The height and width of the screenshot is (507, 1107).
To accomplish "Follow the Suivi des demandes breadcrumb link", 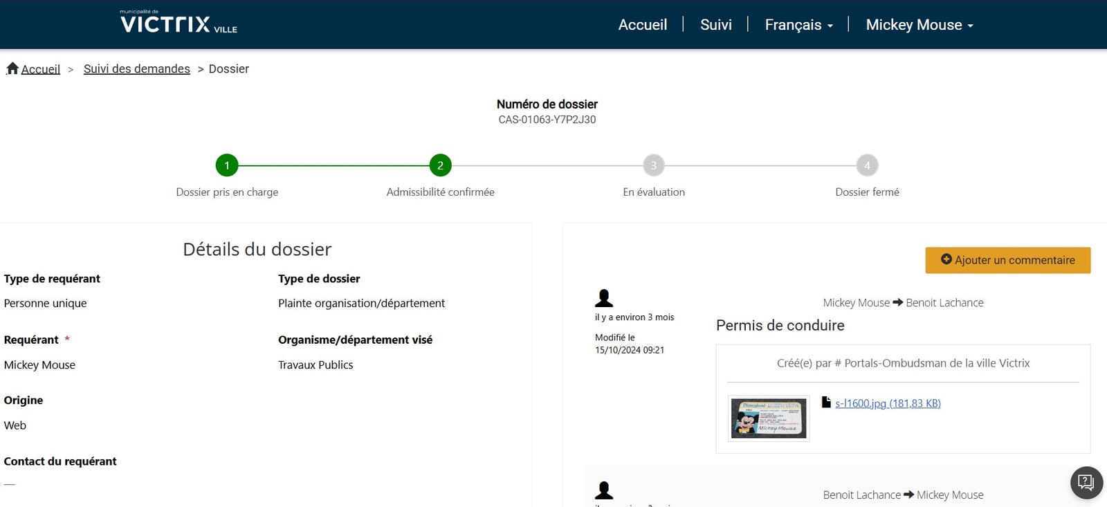I will point(137,68).
